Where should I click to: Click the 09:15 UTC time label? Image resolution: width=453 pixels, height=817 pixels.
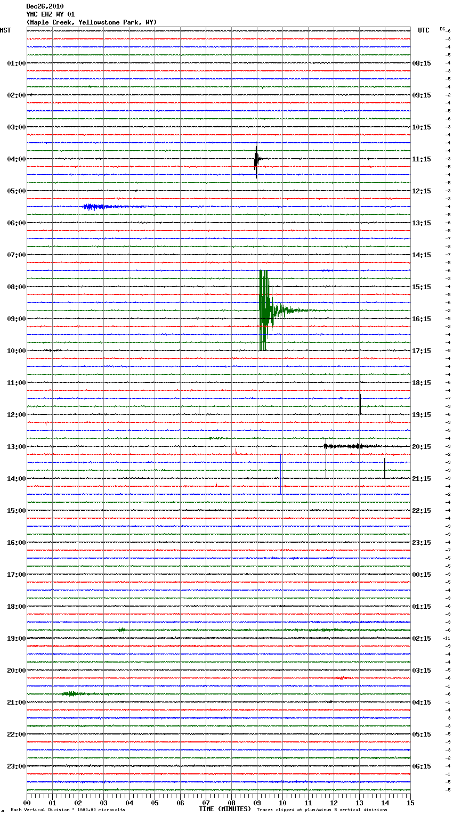pyautogui.click(x=422, y=95)
